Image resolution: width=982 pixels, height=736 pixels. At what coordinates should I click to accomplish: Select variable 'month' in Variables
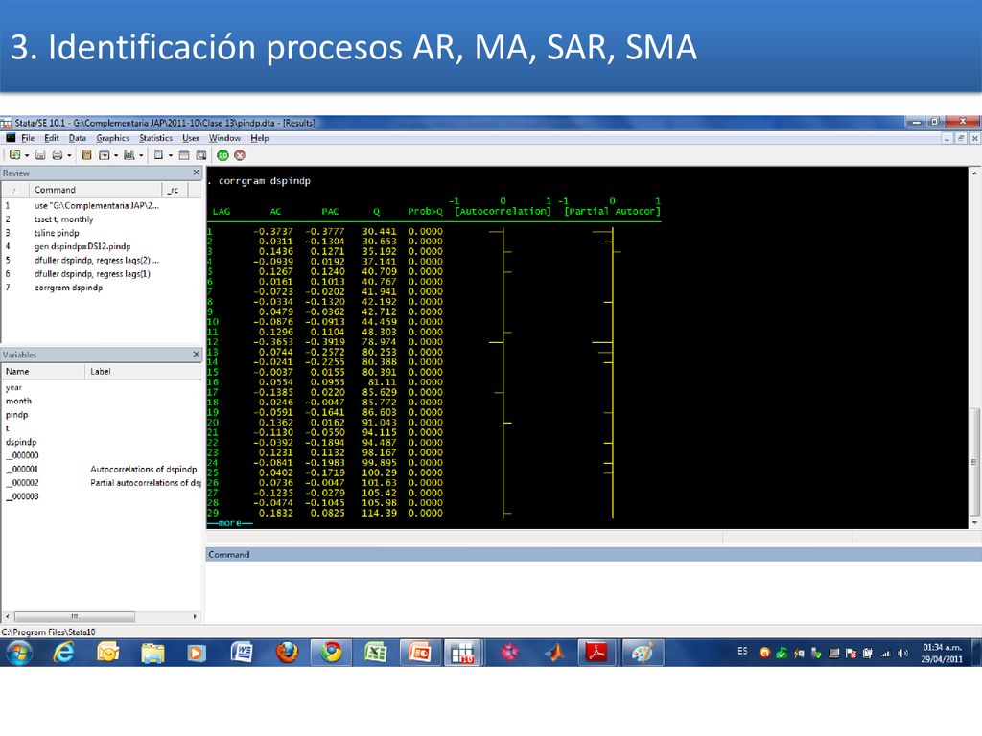pos(18,402)
